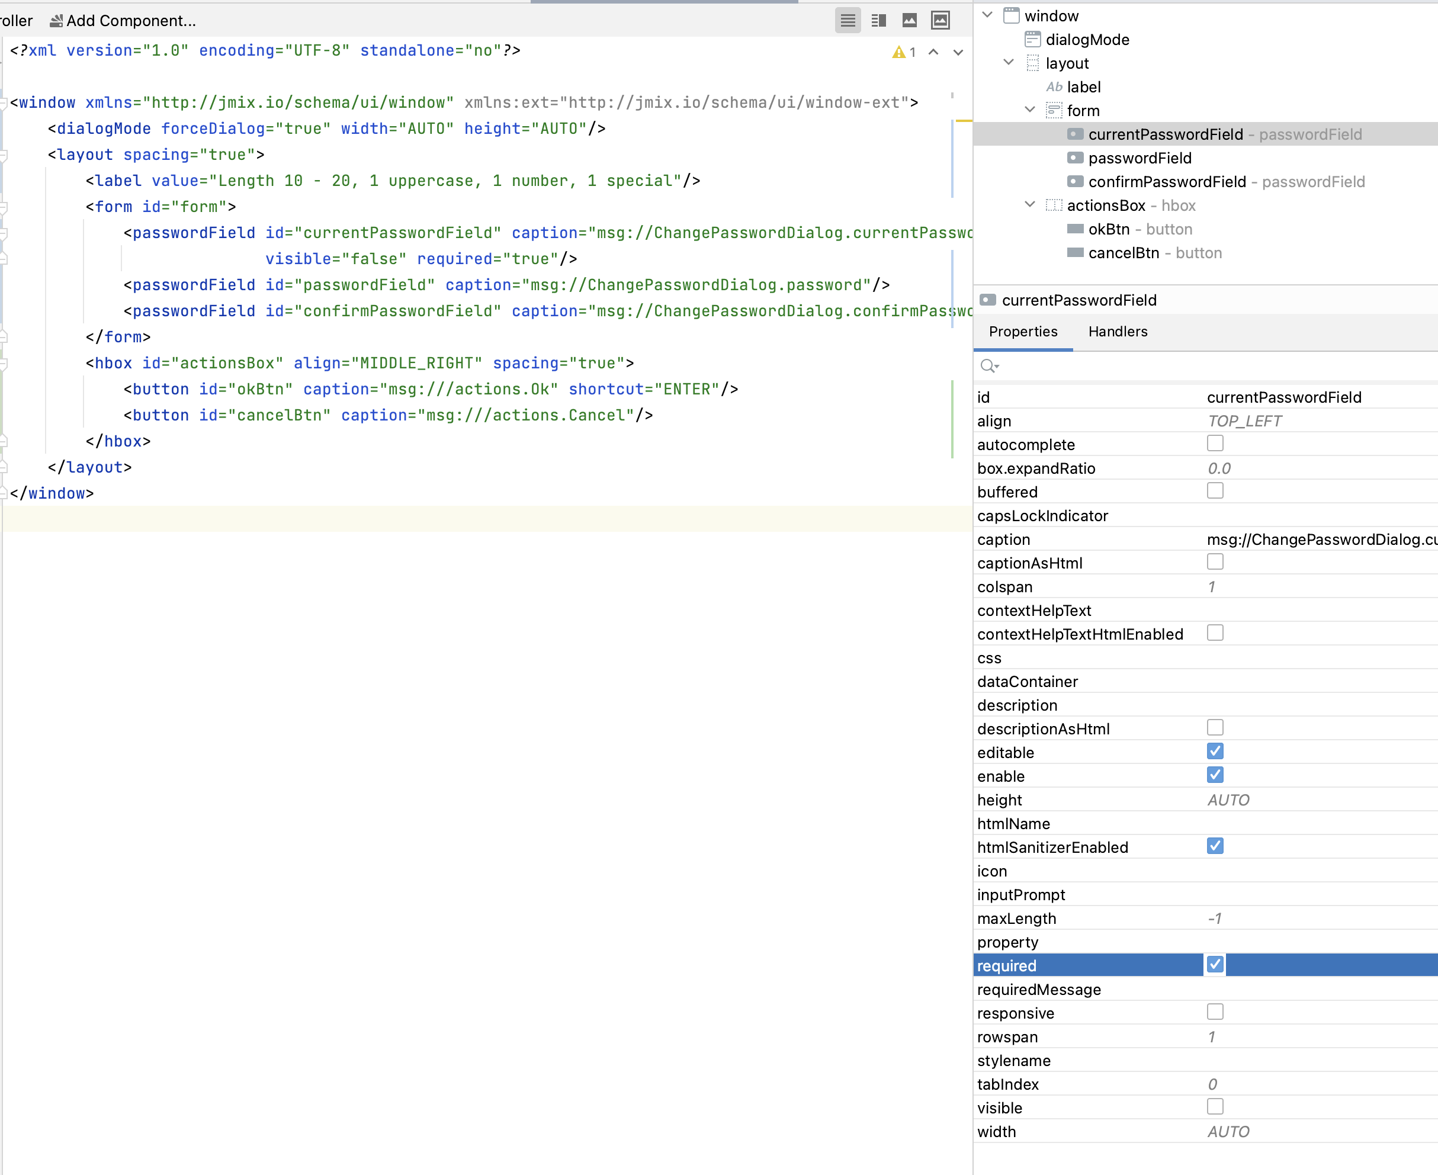This screenshot has width=1438, height=1175.
Task: Click the layout component icon
Action: point(1033,63)
